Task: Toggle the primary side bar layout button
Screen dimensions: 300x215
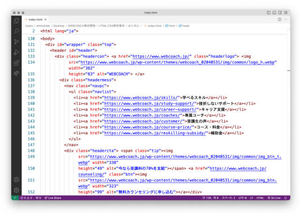Action: click(269, 13)
